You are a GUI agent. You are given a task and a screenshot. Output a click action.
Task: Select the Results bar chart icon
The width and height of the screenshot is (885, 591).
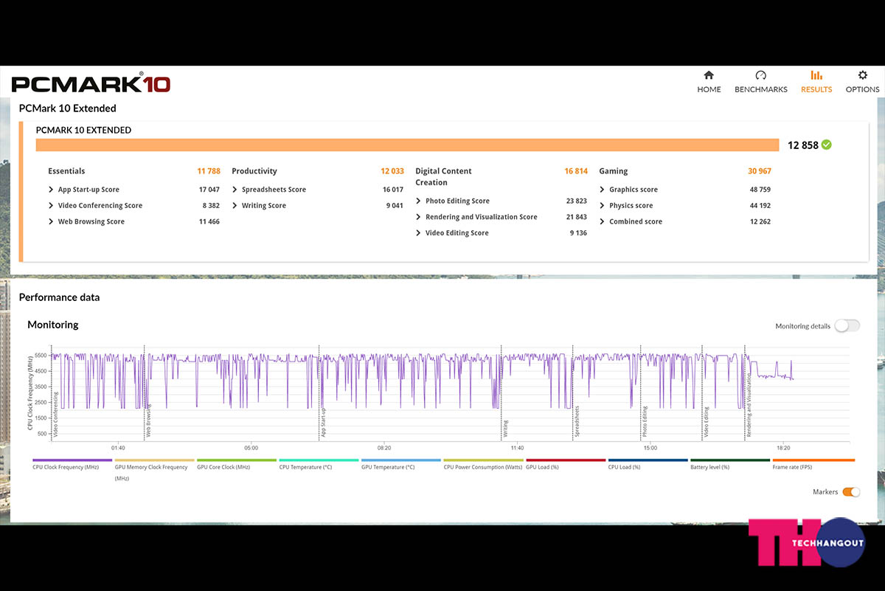(x=816, y=75)
